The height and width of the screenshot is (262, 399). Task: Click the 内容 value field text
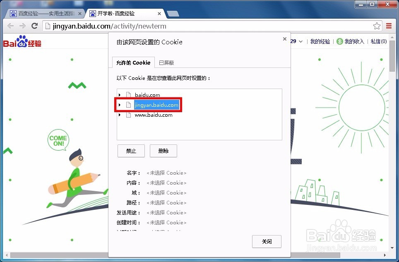click(166, 183)
